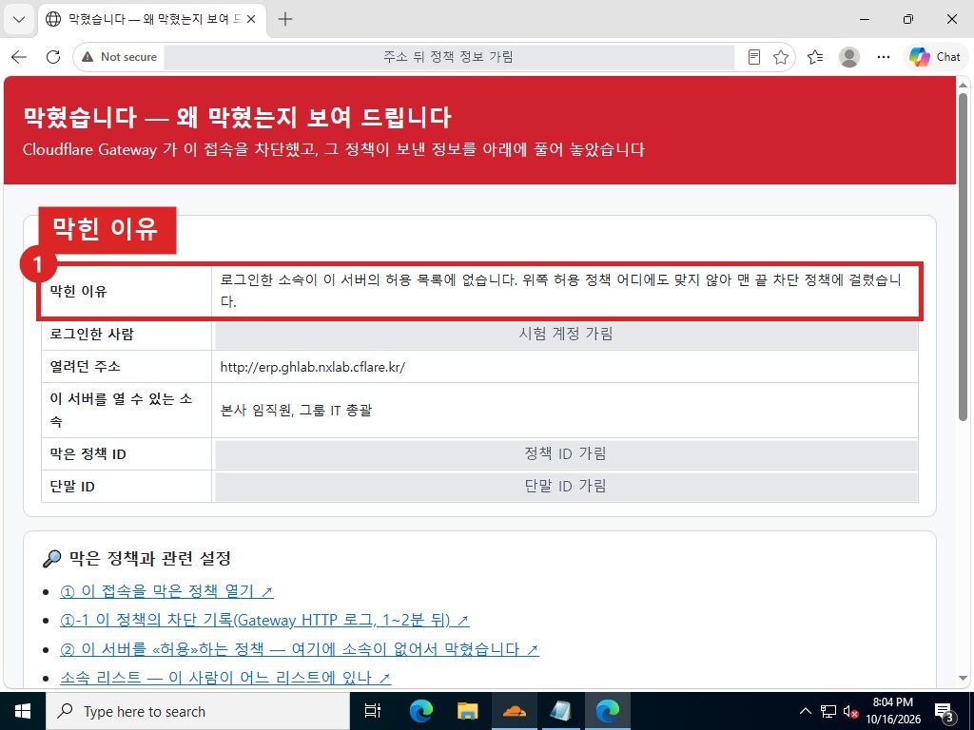
Task: Open the clock showing 8:04 PM
Action: click(x=892, y=711)
